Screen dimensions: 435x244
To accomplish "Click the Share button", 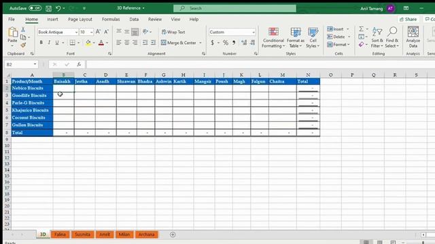I will [x=408, y=20].
